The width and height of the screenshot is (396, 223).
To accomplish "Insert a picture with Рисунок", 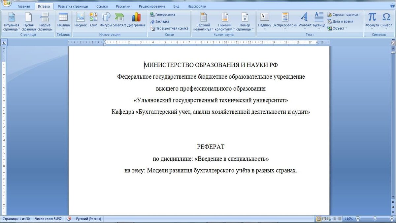I will 81,20.
